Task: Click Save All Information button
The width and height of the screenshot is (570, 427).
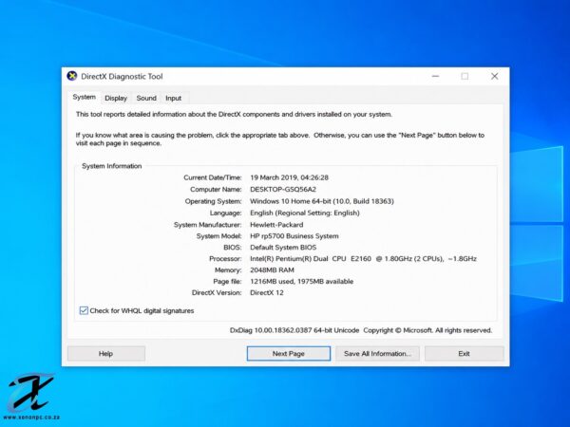Action: (378, 354)
